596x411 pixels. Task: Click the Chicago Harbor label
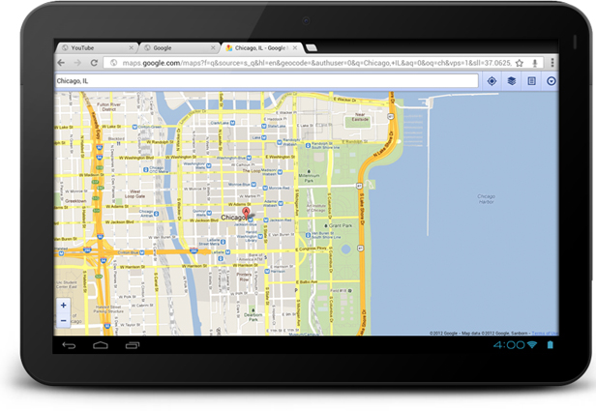click(x=486, y=199)
